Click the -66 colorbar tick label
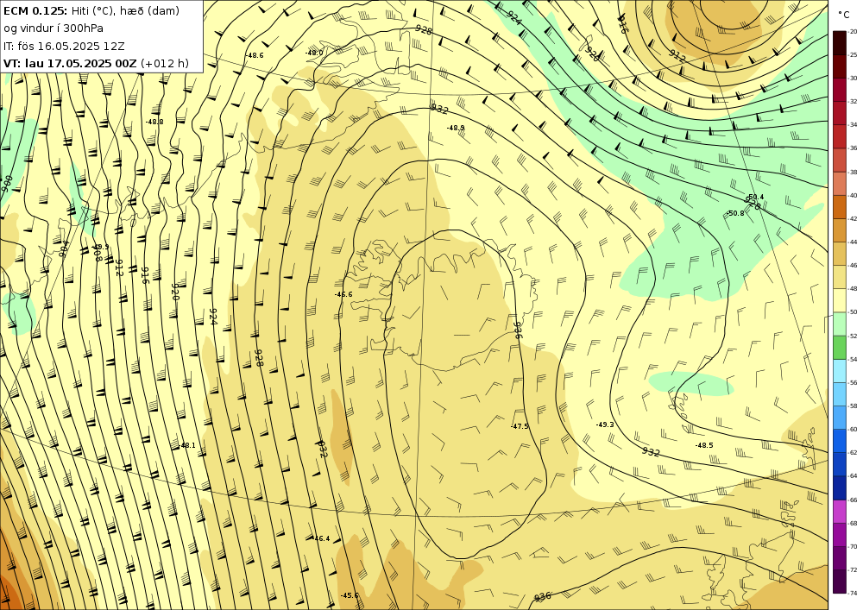The height and width of the screenshot is (610, 863). pos(853,500)
